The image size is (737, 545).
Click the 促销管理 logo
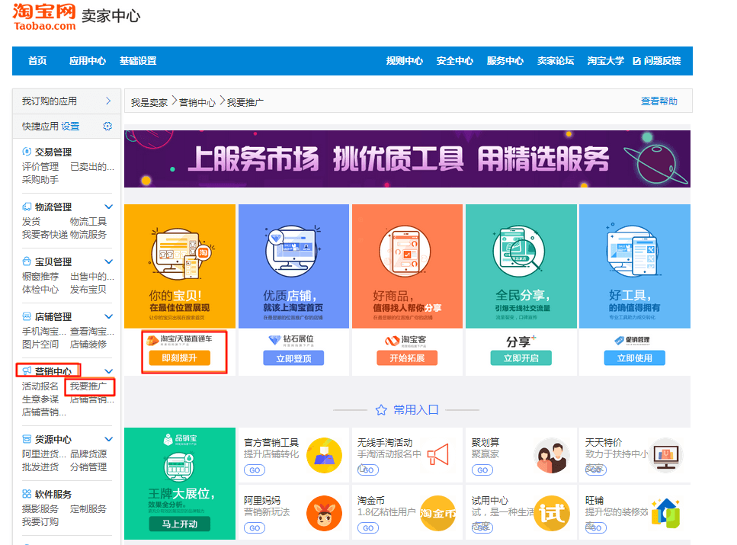[632, 339]
